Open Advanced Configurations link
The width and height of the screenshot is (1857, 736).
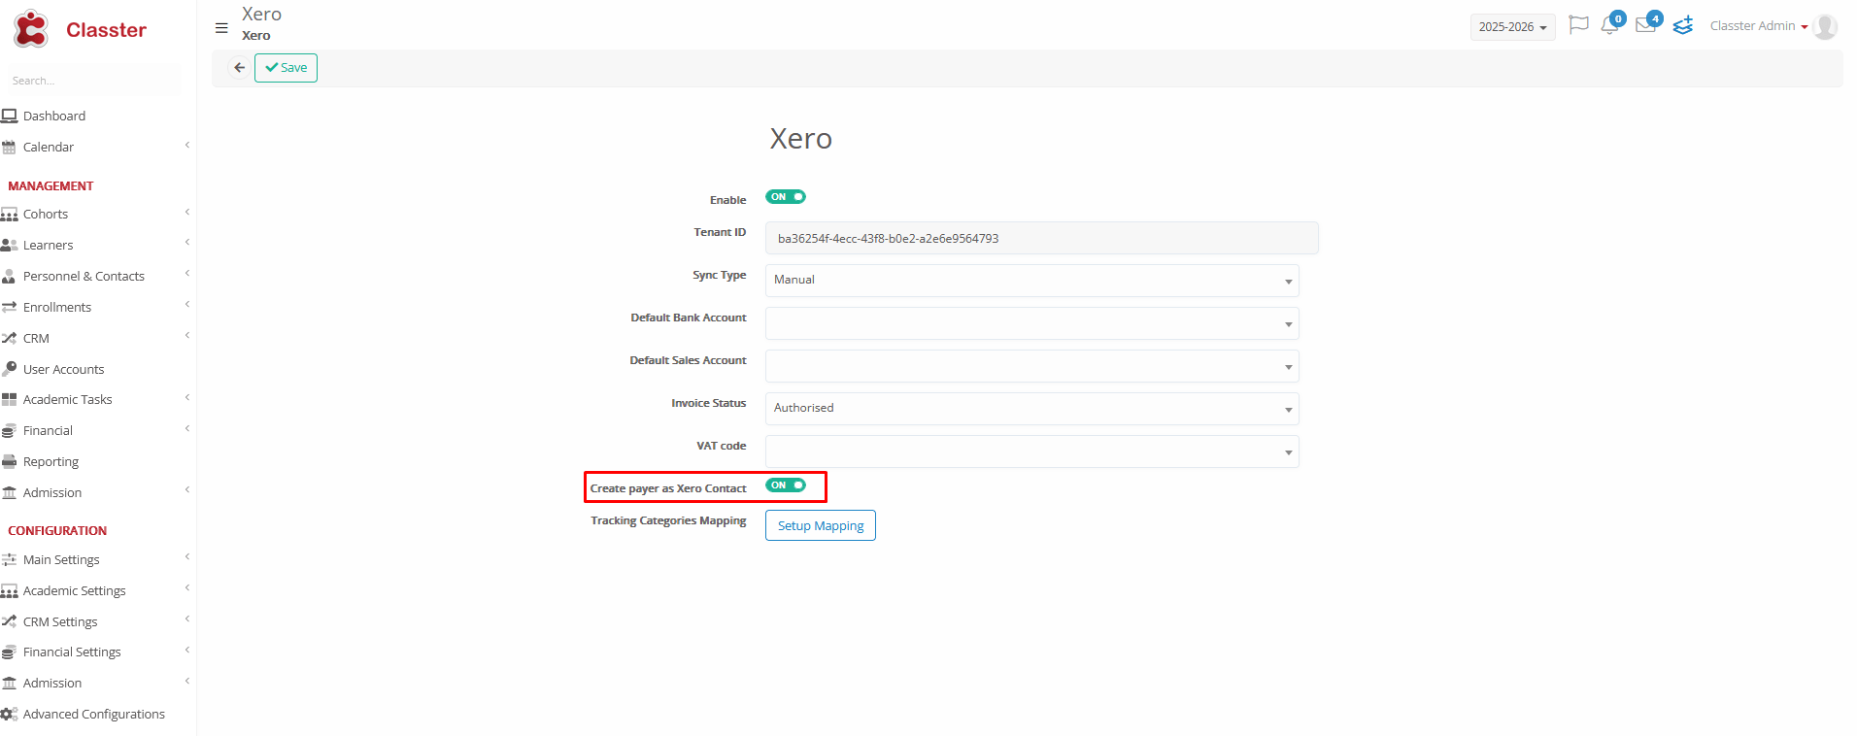(x=94, y=715)
